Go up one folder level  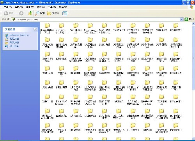30,13
